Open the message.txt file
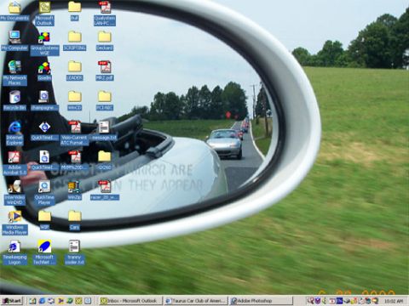The width and height of the screenshot is (409, 306). point(104,131)
